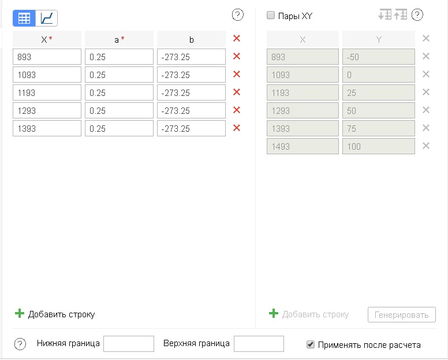This screenshot has width=448, height=360.
Task: Click the b field in the 1293 row
Action: point(191,110)
